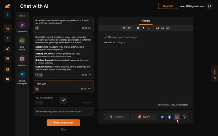Share result on Facebook
The height and width of the screenshot is (136, 218).
pos(170,117)
